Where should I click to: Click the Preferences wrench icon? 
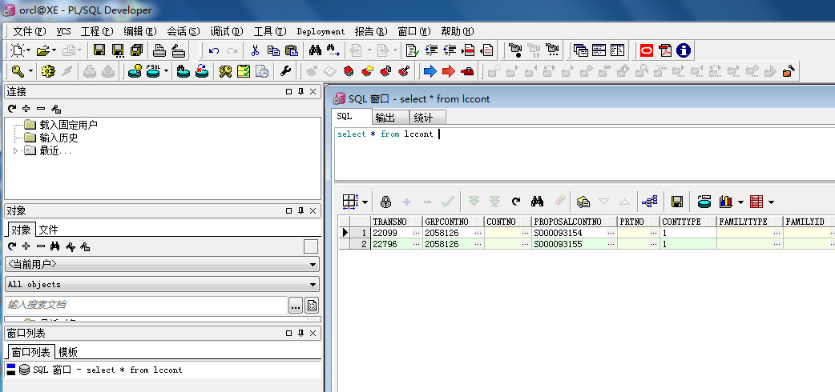click(x=285, y=70)
